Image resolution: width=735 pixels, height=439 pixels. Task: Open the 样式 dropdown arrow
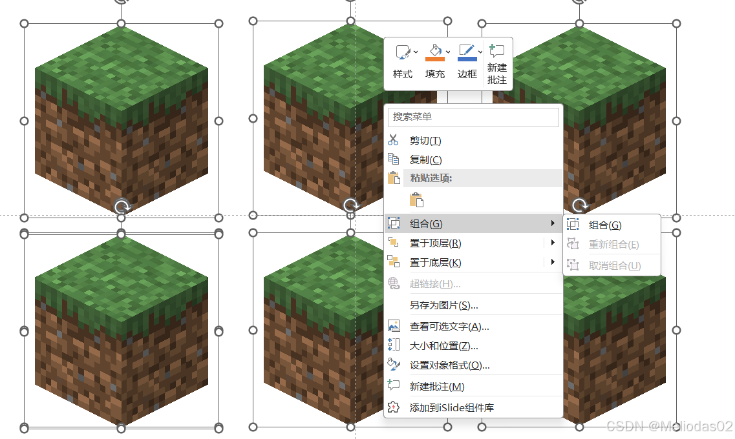tap(416, 52)
